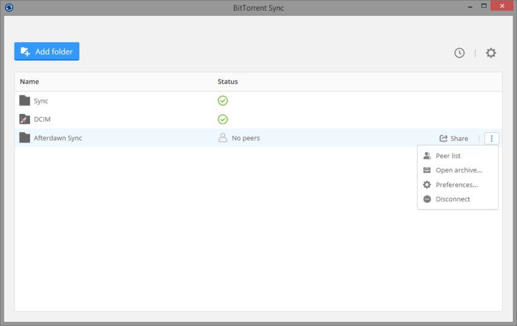Open the settings gear icon
This screenshot has height=326, width=517.
click(491, 53)
